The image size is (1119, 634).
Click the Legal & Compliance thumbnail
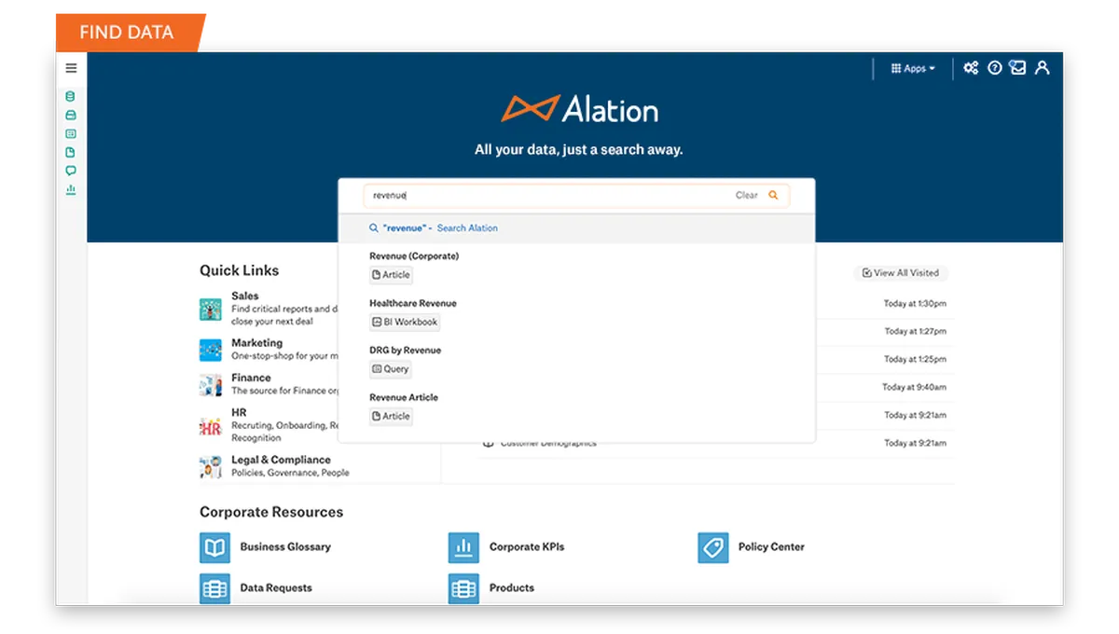click(x=211, y=467)
